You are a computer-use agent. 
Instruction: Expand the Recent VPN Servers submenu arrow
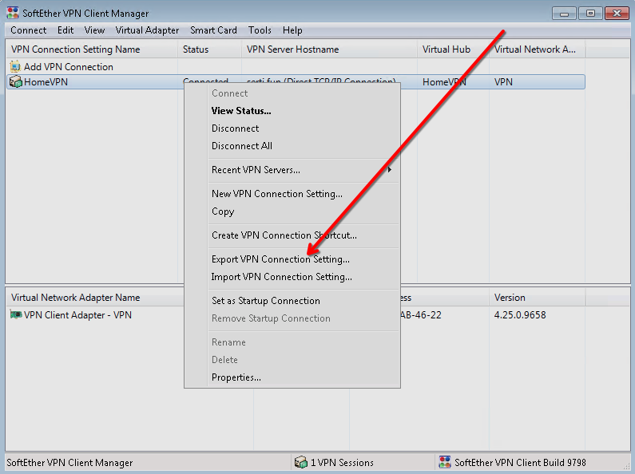[390, 170]
